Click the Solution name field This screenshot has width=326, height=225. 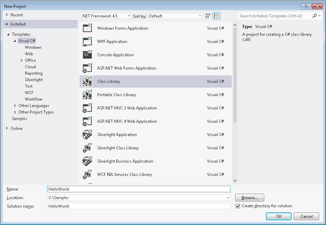click(x=139, y=206)
